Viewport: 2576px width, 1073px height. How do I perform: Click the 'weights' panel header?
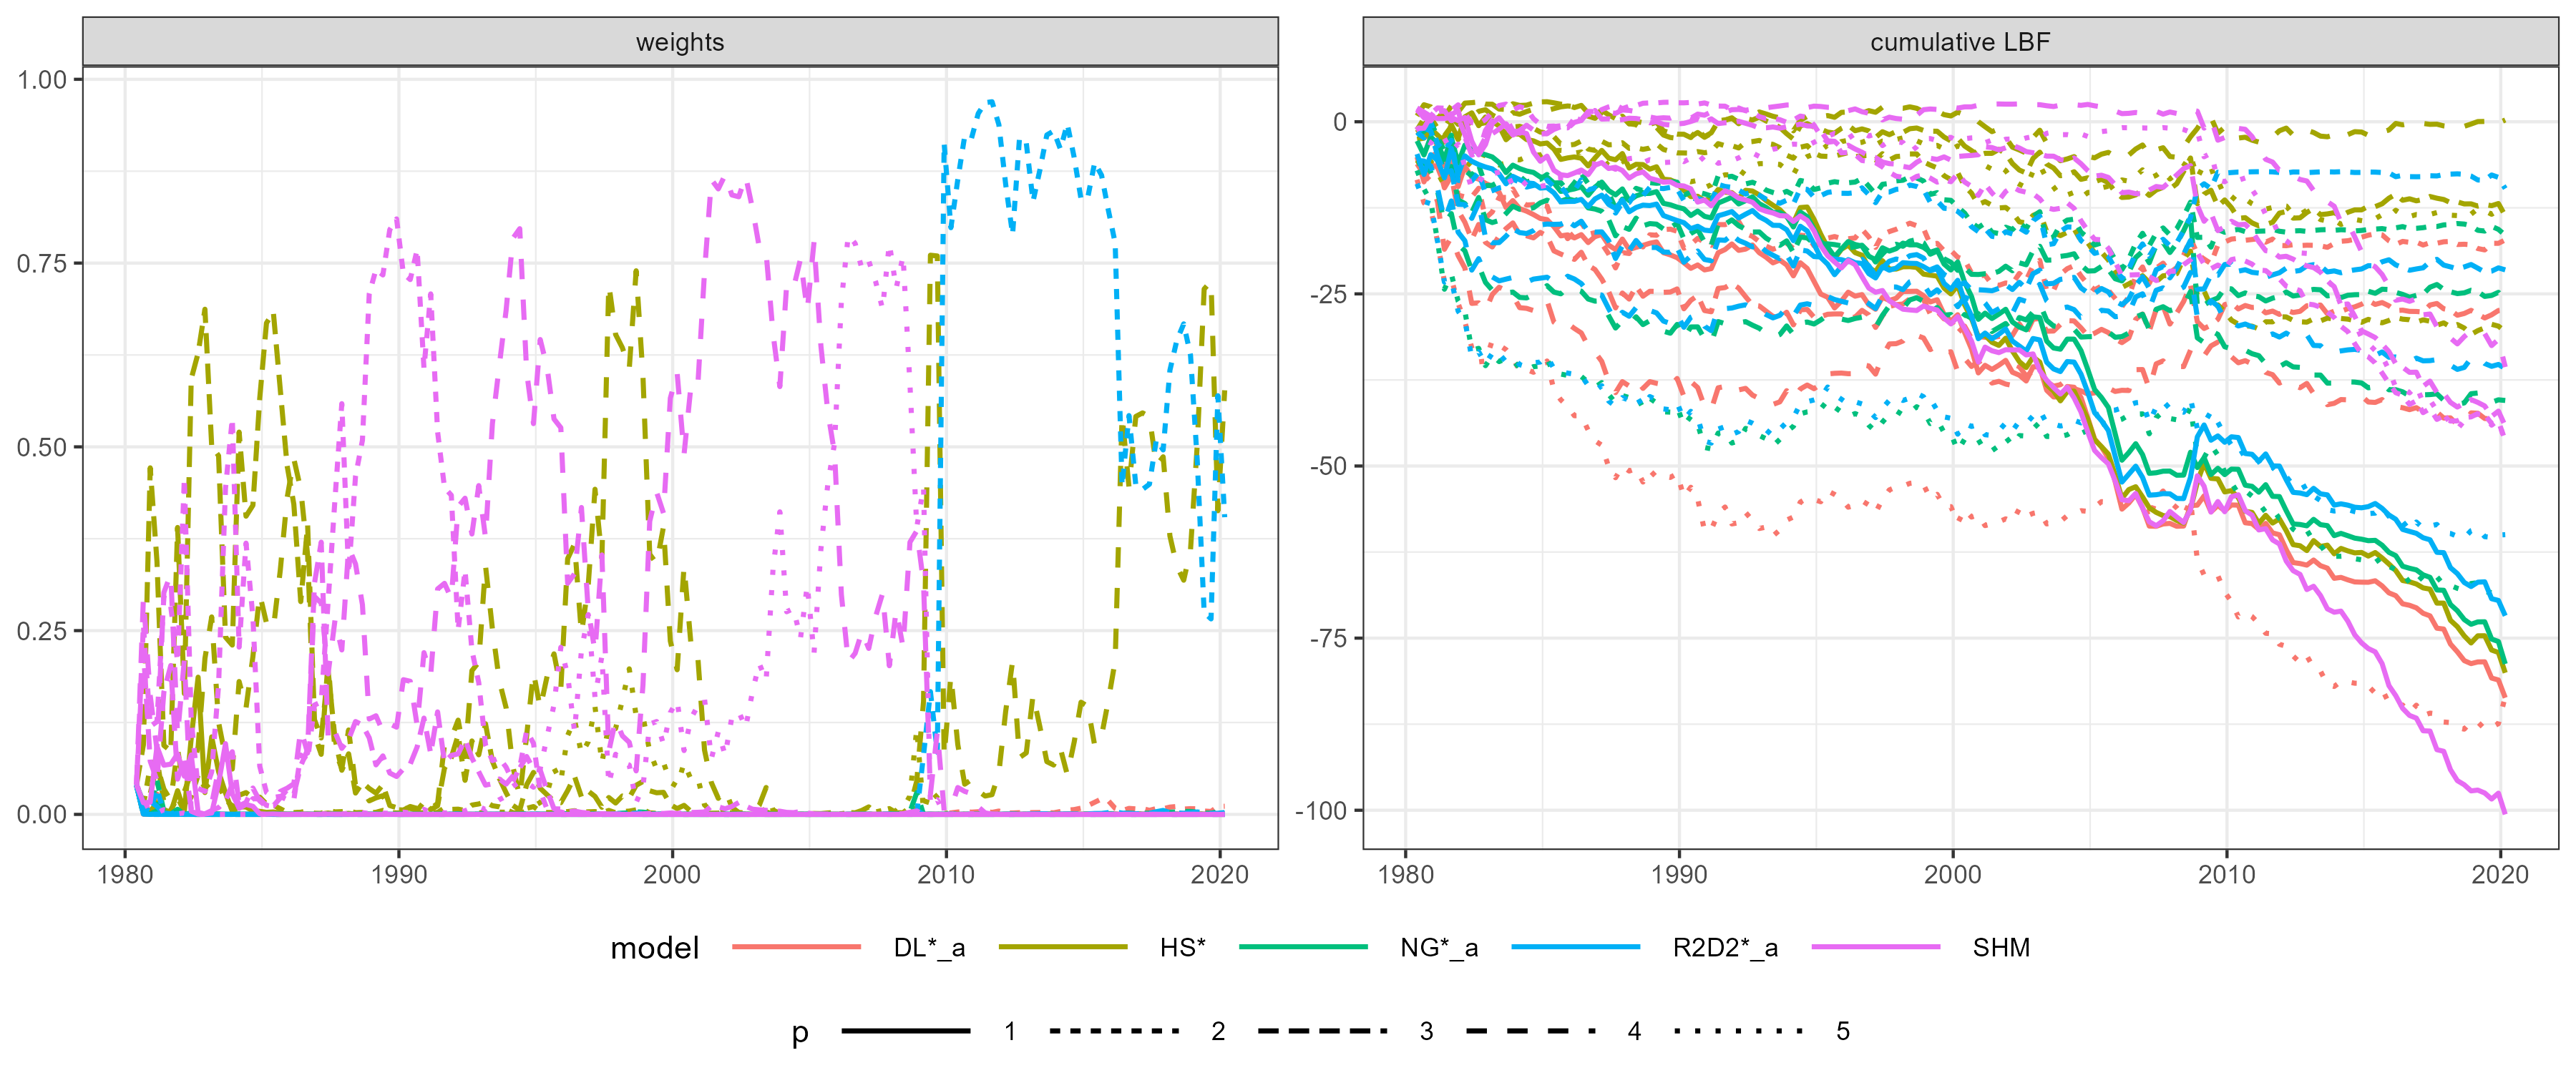pyautogui.click(x=680, y=42)
